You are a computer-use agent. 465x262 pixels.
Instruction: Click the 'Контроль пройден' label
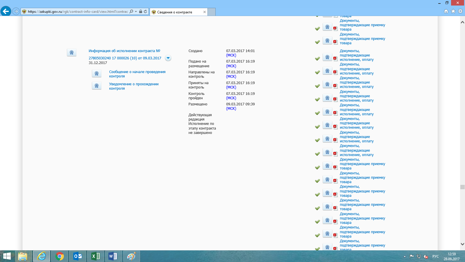196,96
